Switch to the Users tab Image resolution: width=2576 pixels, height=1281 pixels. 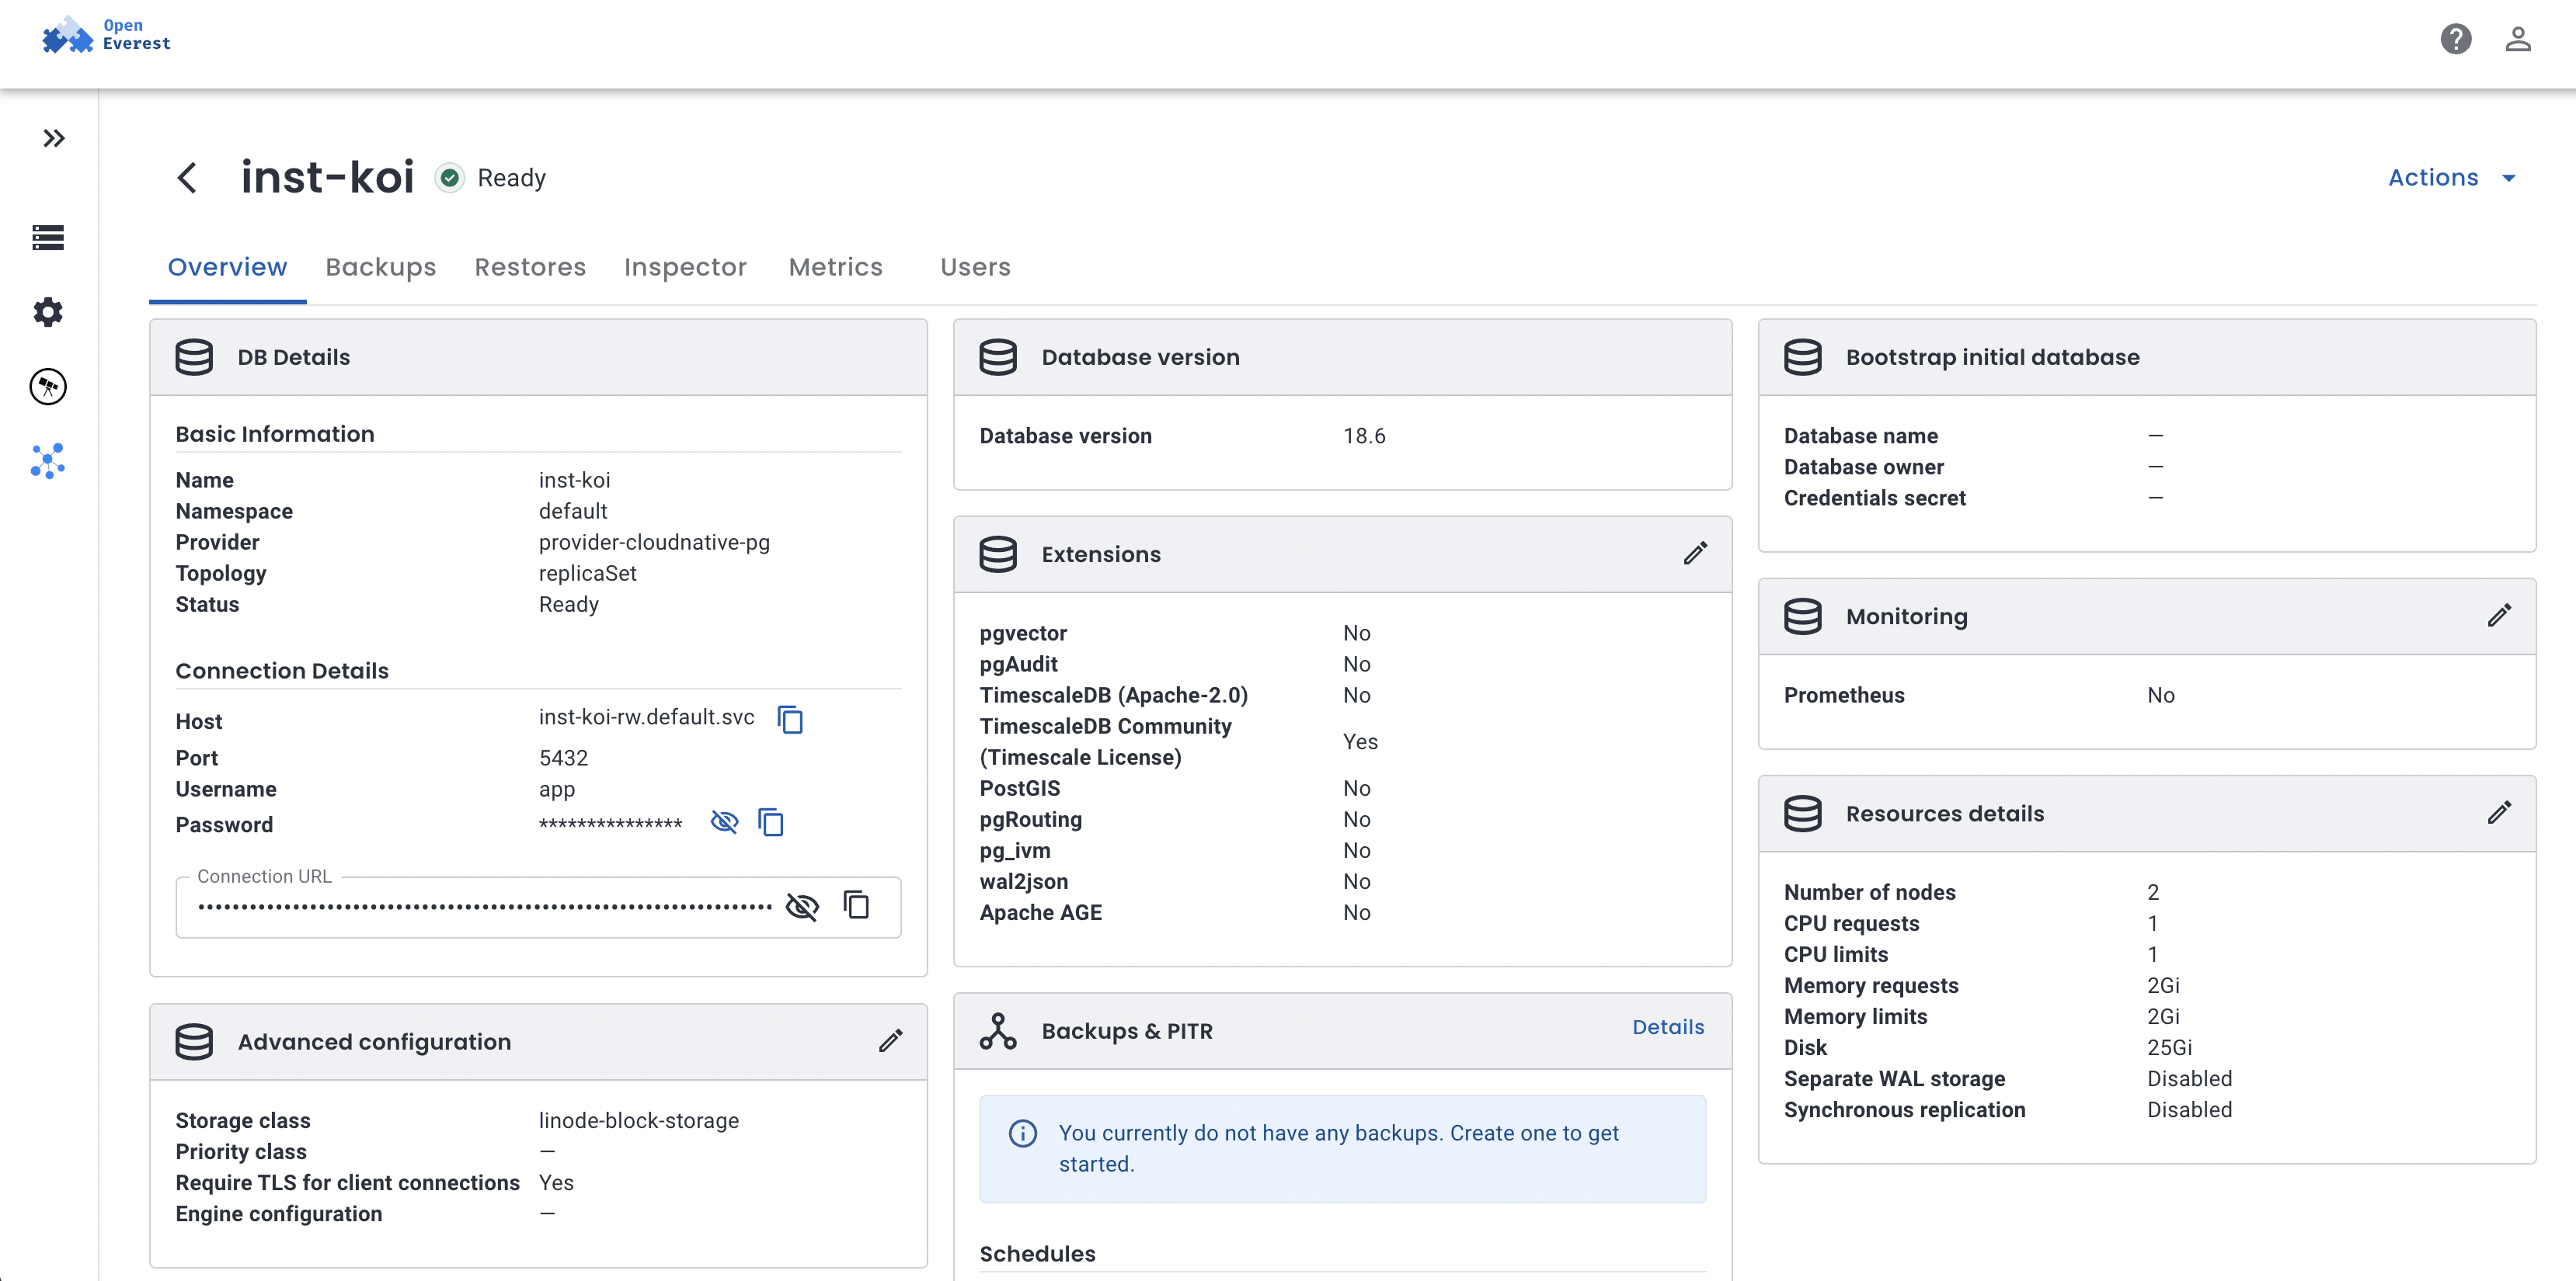pyautogui.click(x=975, y=267)
